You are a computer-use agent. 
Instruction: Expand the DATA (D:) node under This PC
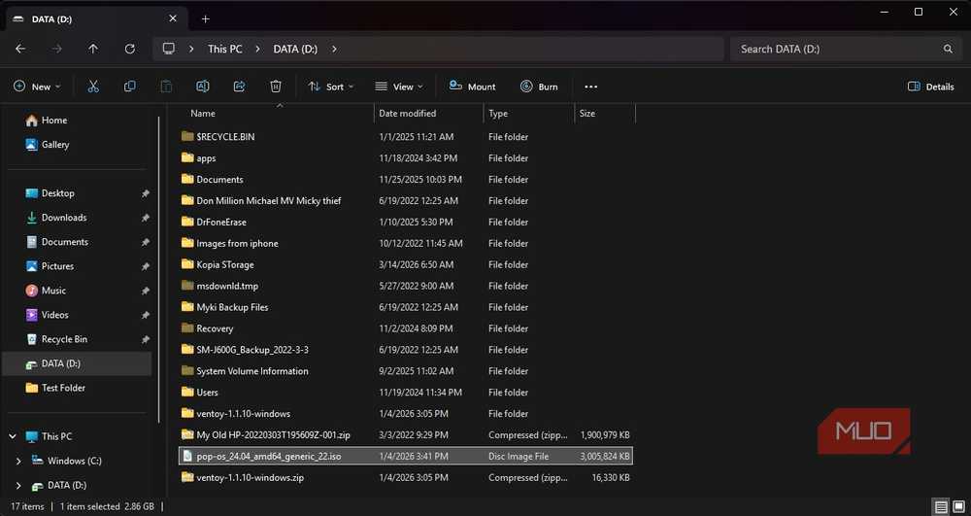click(x=17, y=486)
